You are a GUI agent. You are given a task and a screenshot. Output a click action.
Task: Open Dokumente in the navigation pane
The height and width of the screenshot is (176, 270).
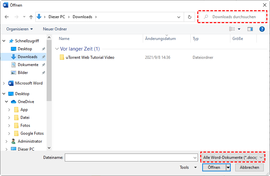tap(28, 65)
